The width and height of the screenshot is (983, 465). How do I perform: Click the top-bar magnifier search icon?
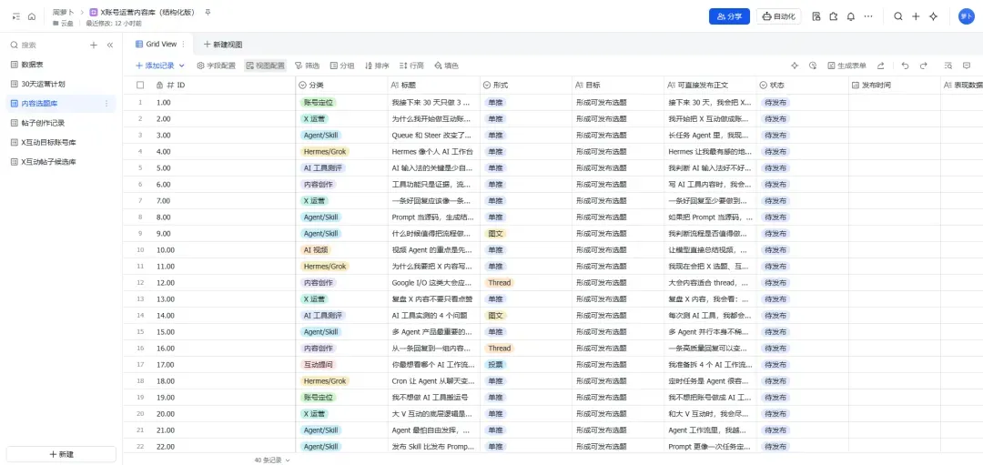click(897, 16)
